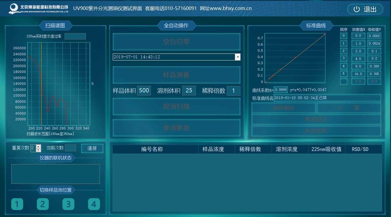Click the company logo in header
Image resolution: width=391 pixels, height=217 pixels.
tap(14, 9)
